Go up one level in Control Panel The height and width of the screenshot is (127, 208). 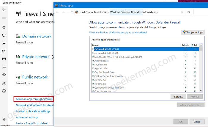point(72,12)
